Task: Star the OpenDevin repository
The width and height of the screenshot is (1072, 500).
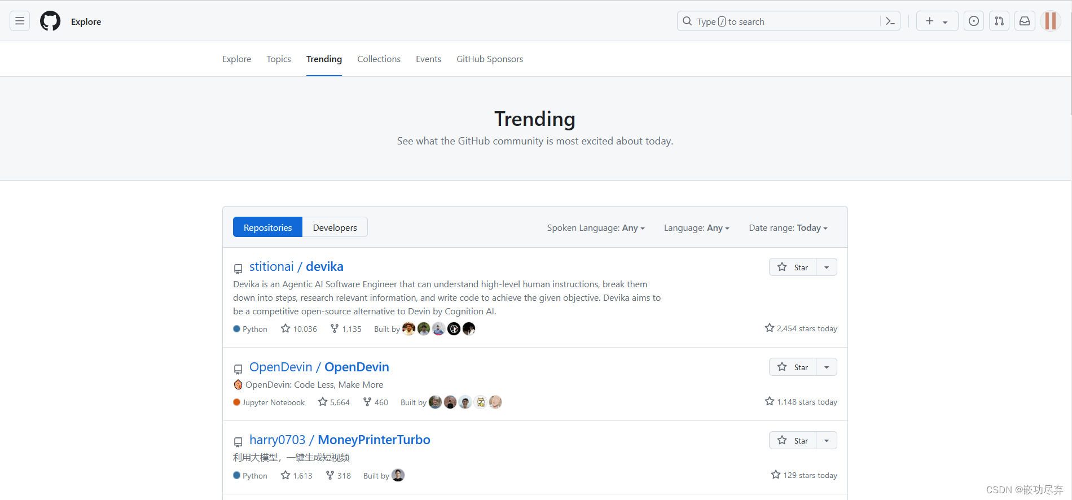Action: coord(793,367)
